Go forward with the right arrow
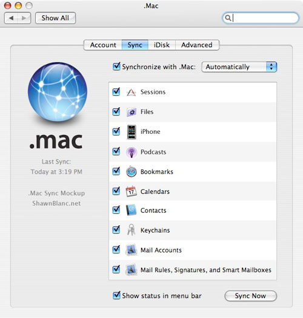This screenshot has width=303, height=318. point(24,18)
